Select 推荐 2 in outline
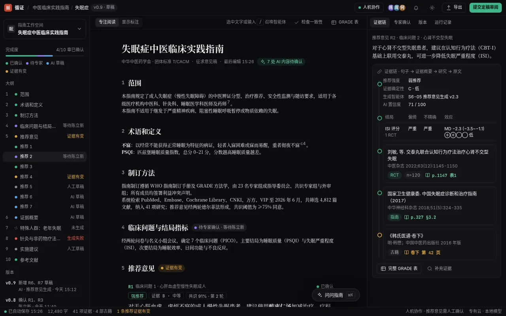This screenshot has width=506, height=316. point(45,156)
